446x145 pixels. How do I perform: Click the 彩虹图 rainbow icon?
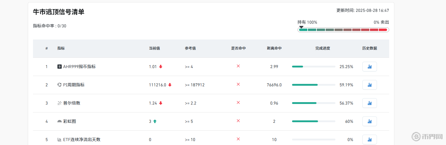(60, 121)
